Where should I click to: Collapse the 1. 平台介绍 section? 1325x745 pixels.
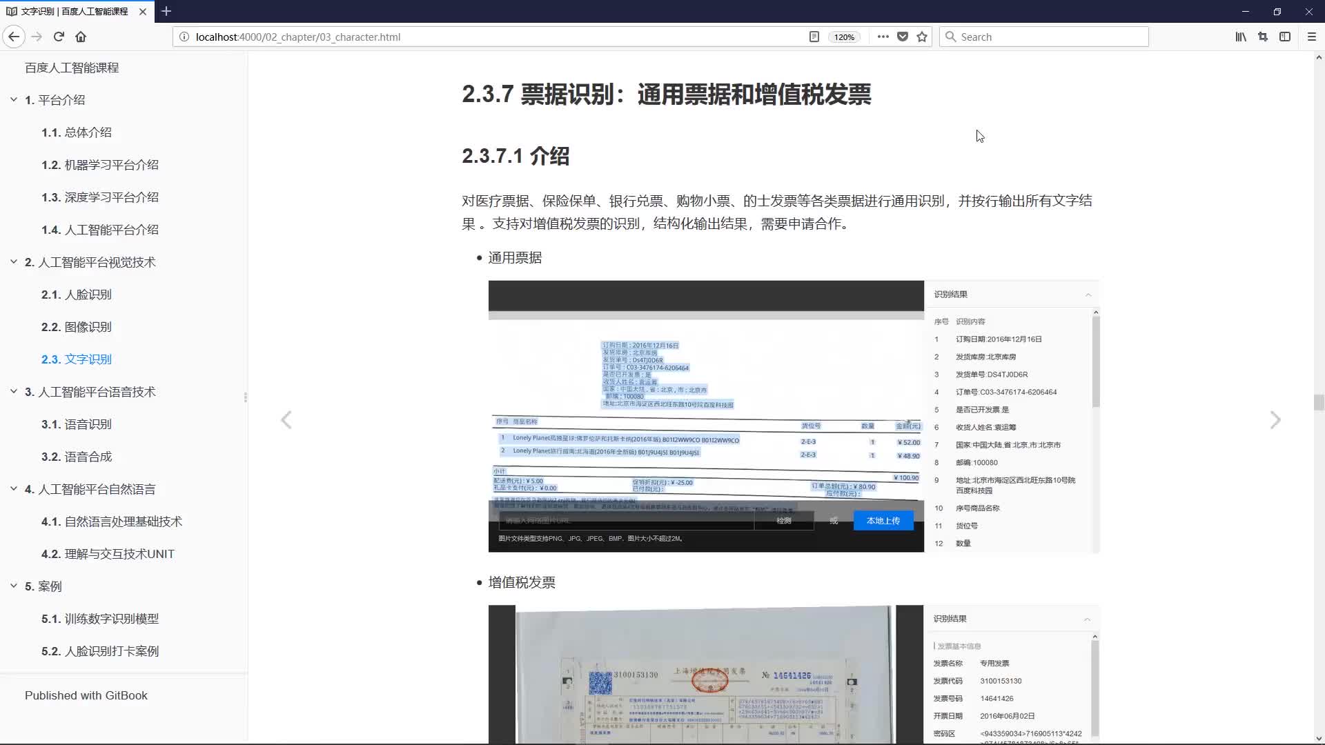pos(13,99)
